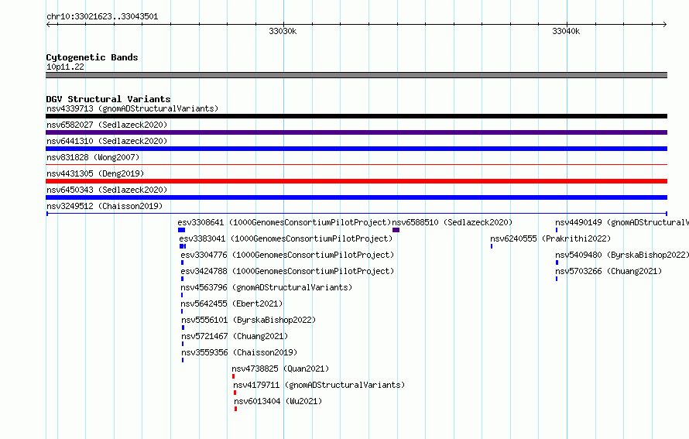This screenshot has height=439, width=689.
Task: Click the Cytogenetic Bands track title
Action: pyautogui.click(x=92, y=57)
